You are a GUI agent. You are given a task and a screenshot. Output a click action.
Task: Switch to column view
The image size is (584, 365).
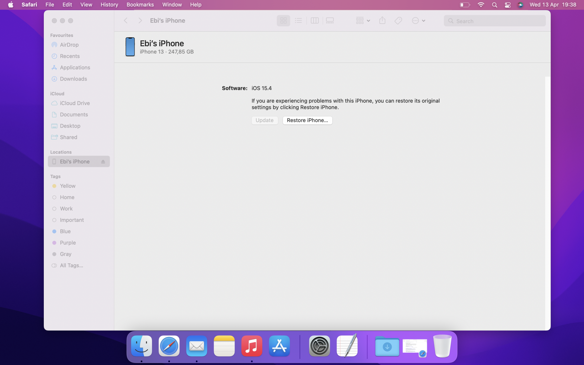click(x=314, y=20)
